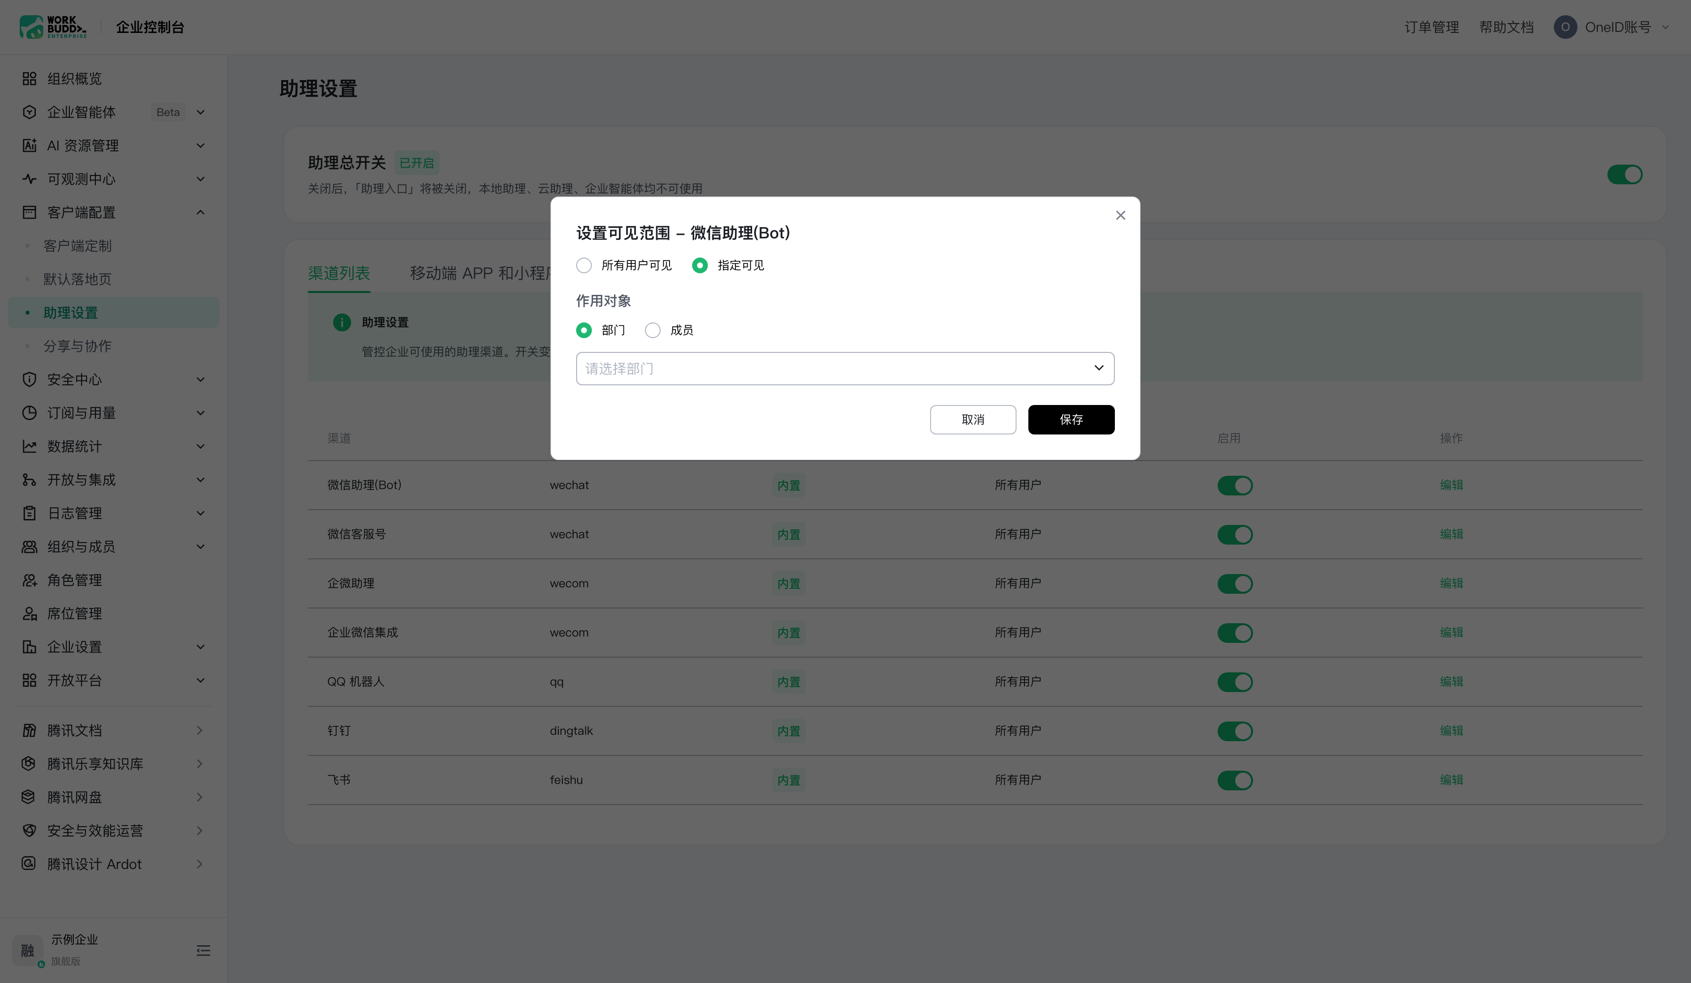Click the 企业智能体 hexagon icon
The width and height of the screenshot is (1691, 983).
pyautogui.click(x=29, y=112)
